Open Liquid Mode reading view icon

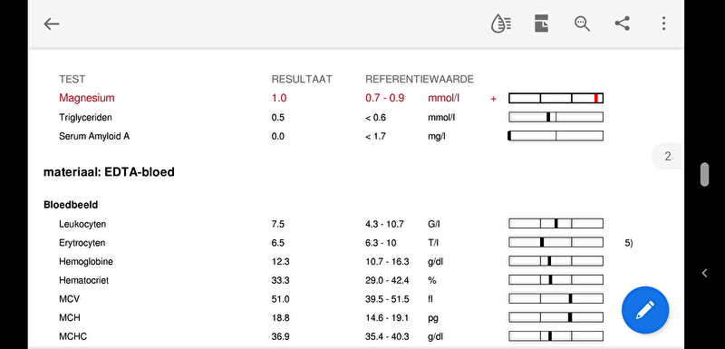pos(501,24)
